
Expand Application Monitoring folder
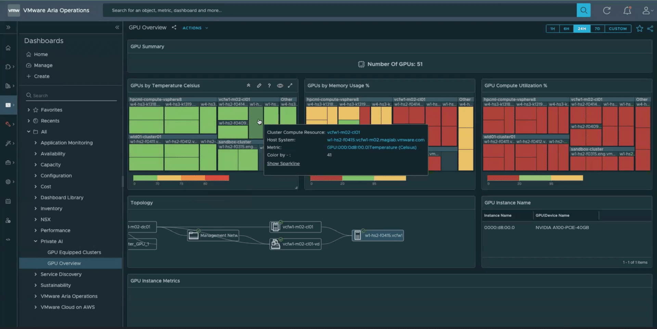point(36,142)
